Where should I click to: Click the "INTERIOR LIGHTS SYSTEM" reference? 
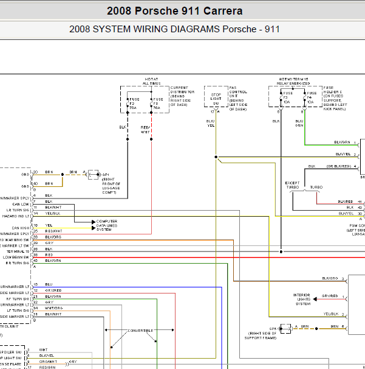point(302,300)
